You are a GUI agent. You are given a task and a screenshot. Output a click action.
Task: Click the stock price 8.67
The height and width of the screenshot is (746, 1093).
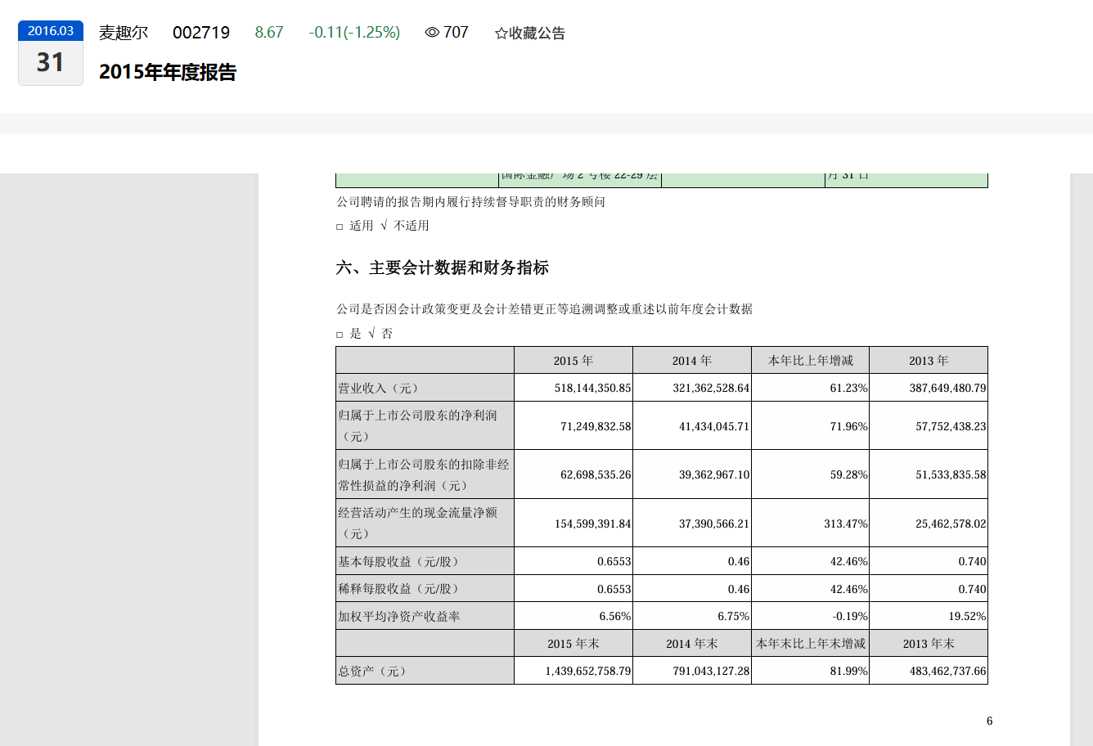pos(269,33)
